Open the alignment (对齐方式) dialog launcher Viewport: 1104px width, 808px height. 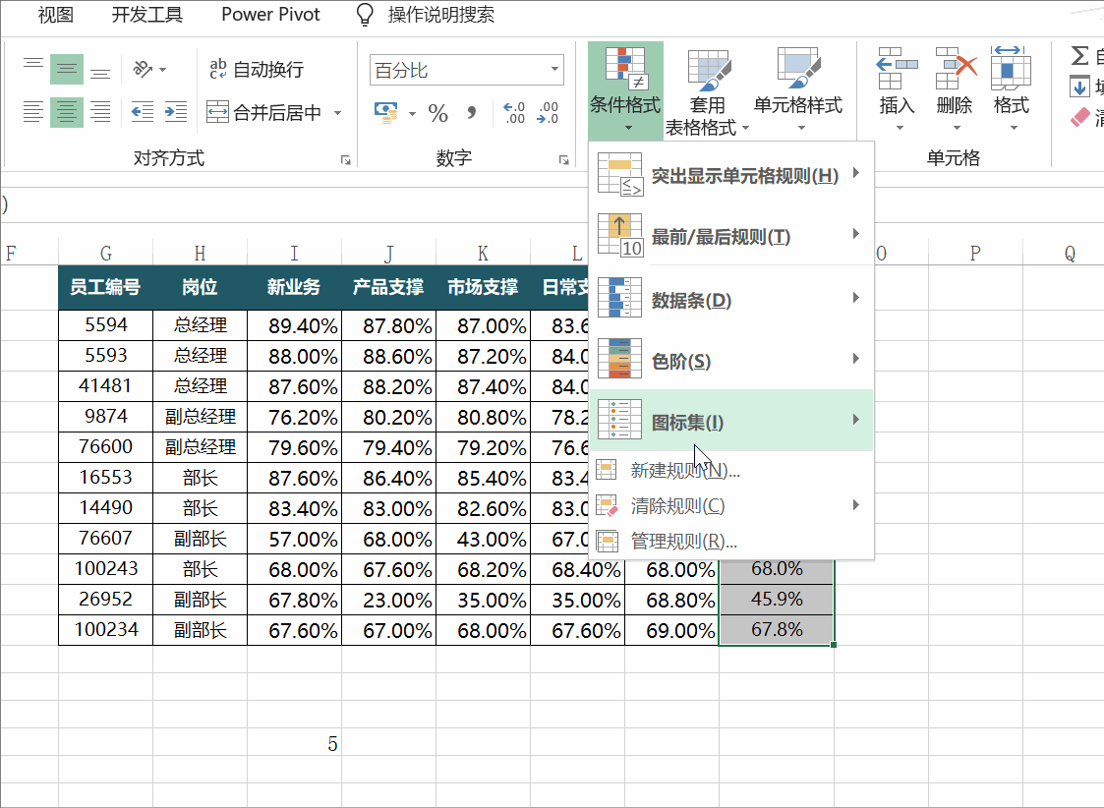point(345,159)
